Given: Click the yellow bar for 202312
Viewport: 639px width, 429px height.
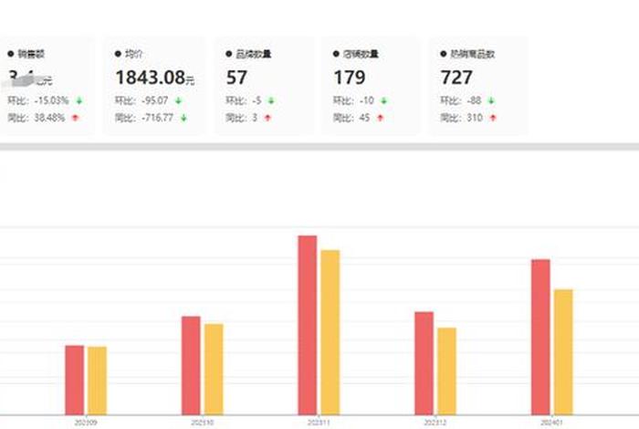Looking at the screenshot, I should (447, 371).
